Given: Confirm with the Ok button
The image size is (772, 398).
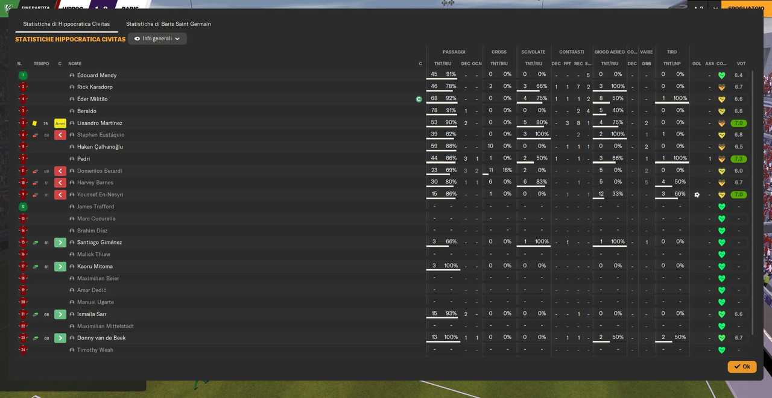Looking at the screenshot, I should coord(742,367).
